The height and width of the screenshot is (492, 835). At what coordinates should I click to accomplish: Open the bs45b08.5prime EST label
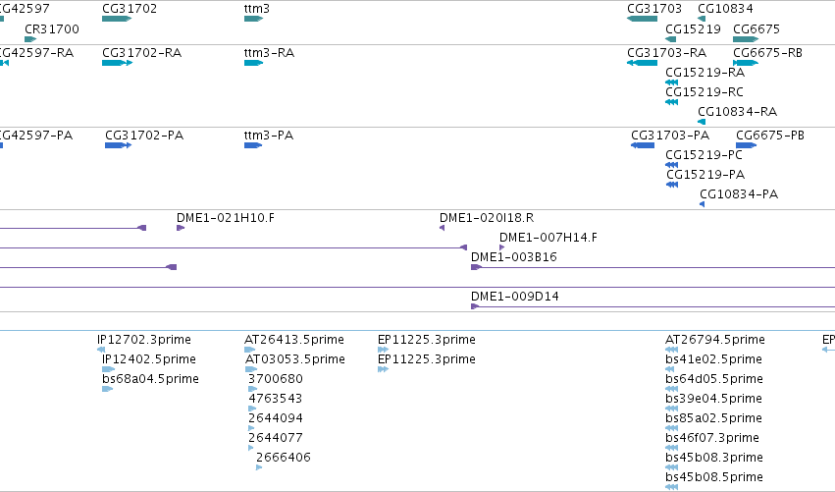tap(714, 477)
